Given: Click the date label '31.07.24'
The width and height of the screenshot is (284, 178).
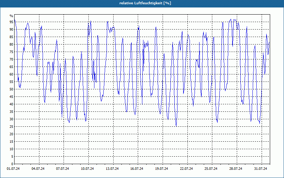Looking at the screenshot, I should pyautogui.click(x=261, y=169).
